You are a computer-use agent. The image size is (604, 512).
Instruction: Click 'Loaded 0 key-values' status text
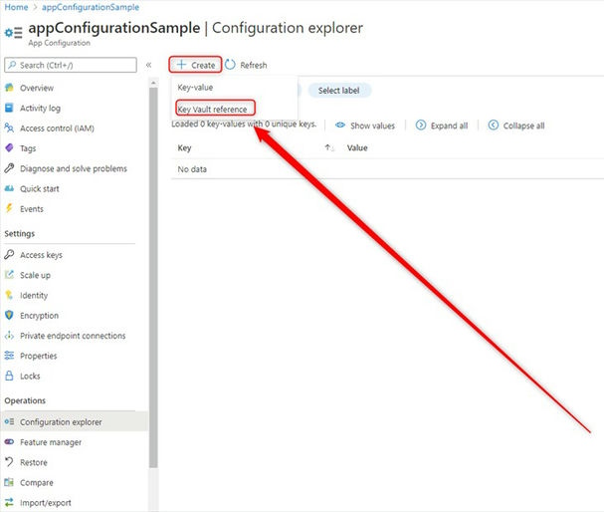(x=244, y=125)
